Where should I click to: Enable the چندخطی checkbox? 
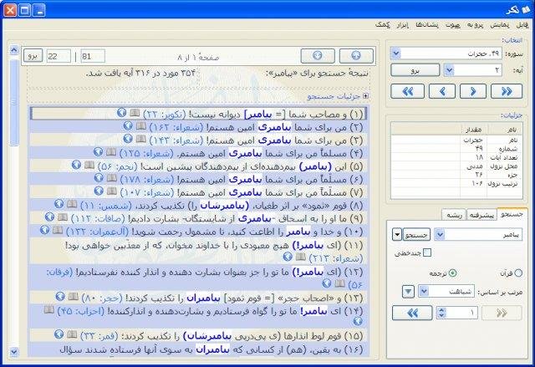coord(428,252)
